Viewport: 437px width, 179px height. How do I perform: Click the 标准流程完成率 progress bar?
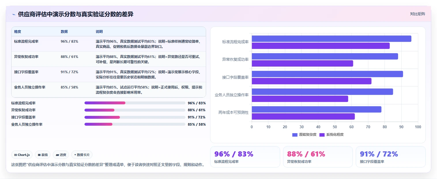135,103
